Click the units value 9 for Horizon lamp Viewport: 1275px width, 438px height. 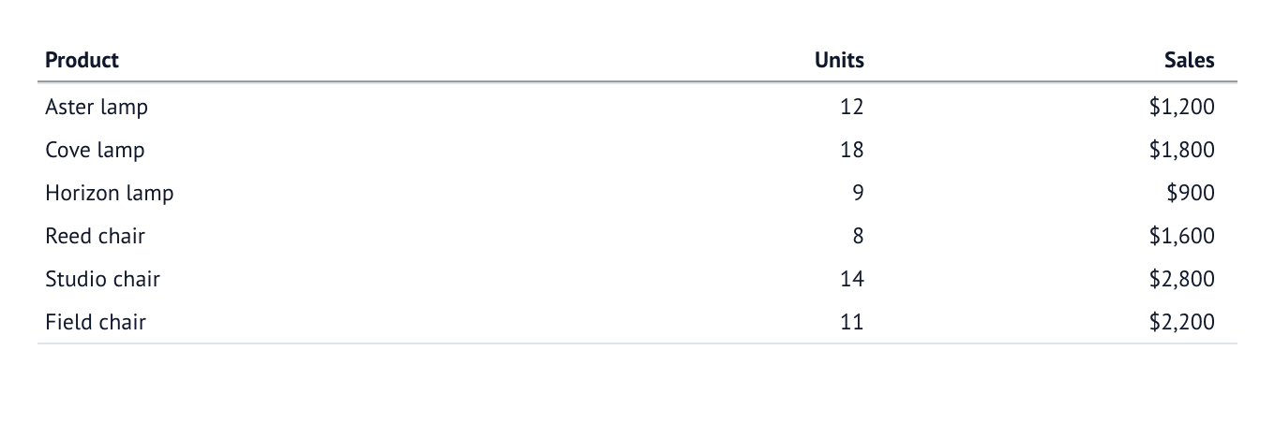(858, 193)
